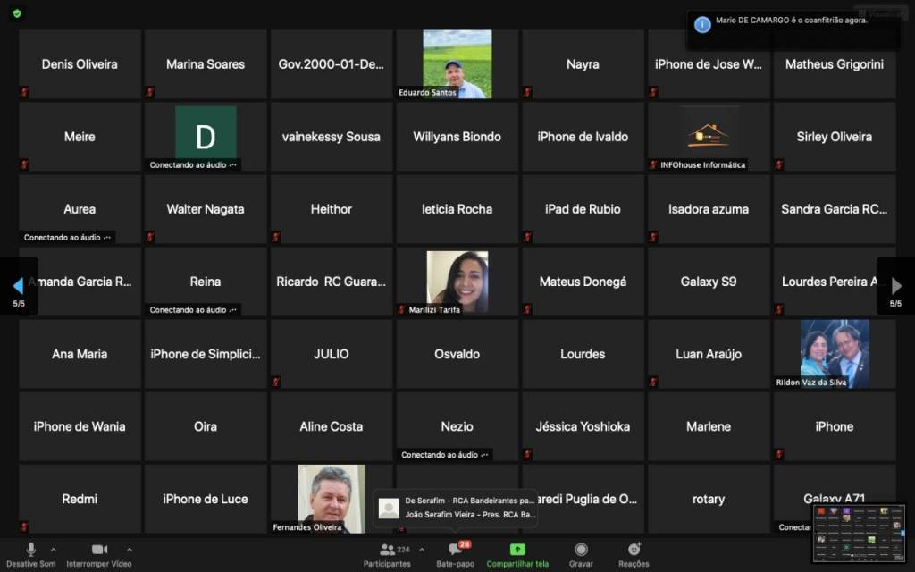Go to previous gallery page with left arrow
The height and width of the screenshot is (572, 915).
click(x=18, y=286)
